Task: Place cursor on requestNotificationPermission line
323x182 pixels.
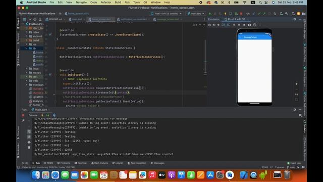Action: [104, 88]
